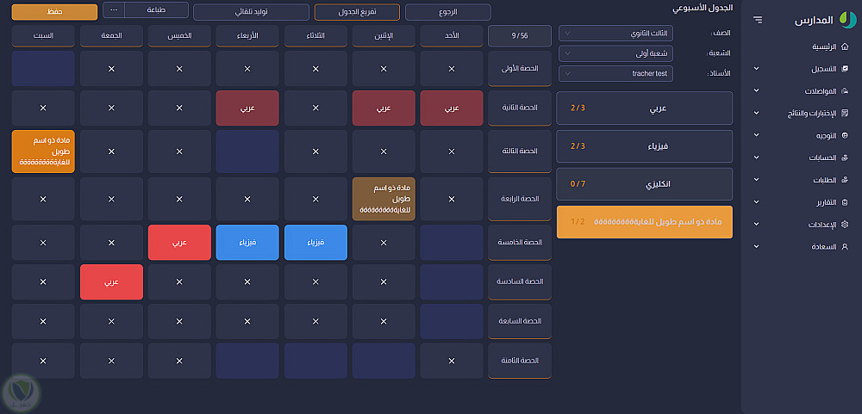Click the home icon beside الرئيسية
This screenshot has width=862, height=414.
pyautogui.click(x=844, y=46)
